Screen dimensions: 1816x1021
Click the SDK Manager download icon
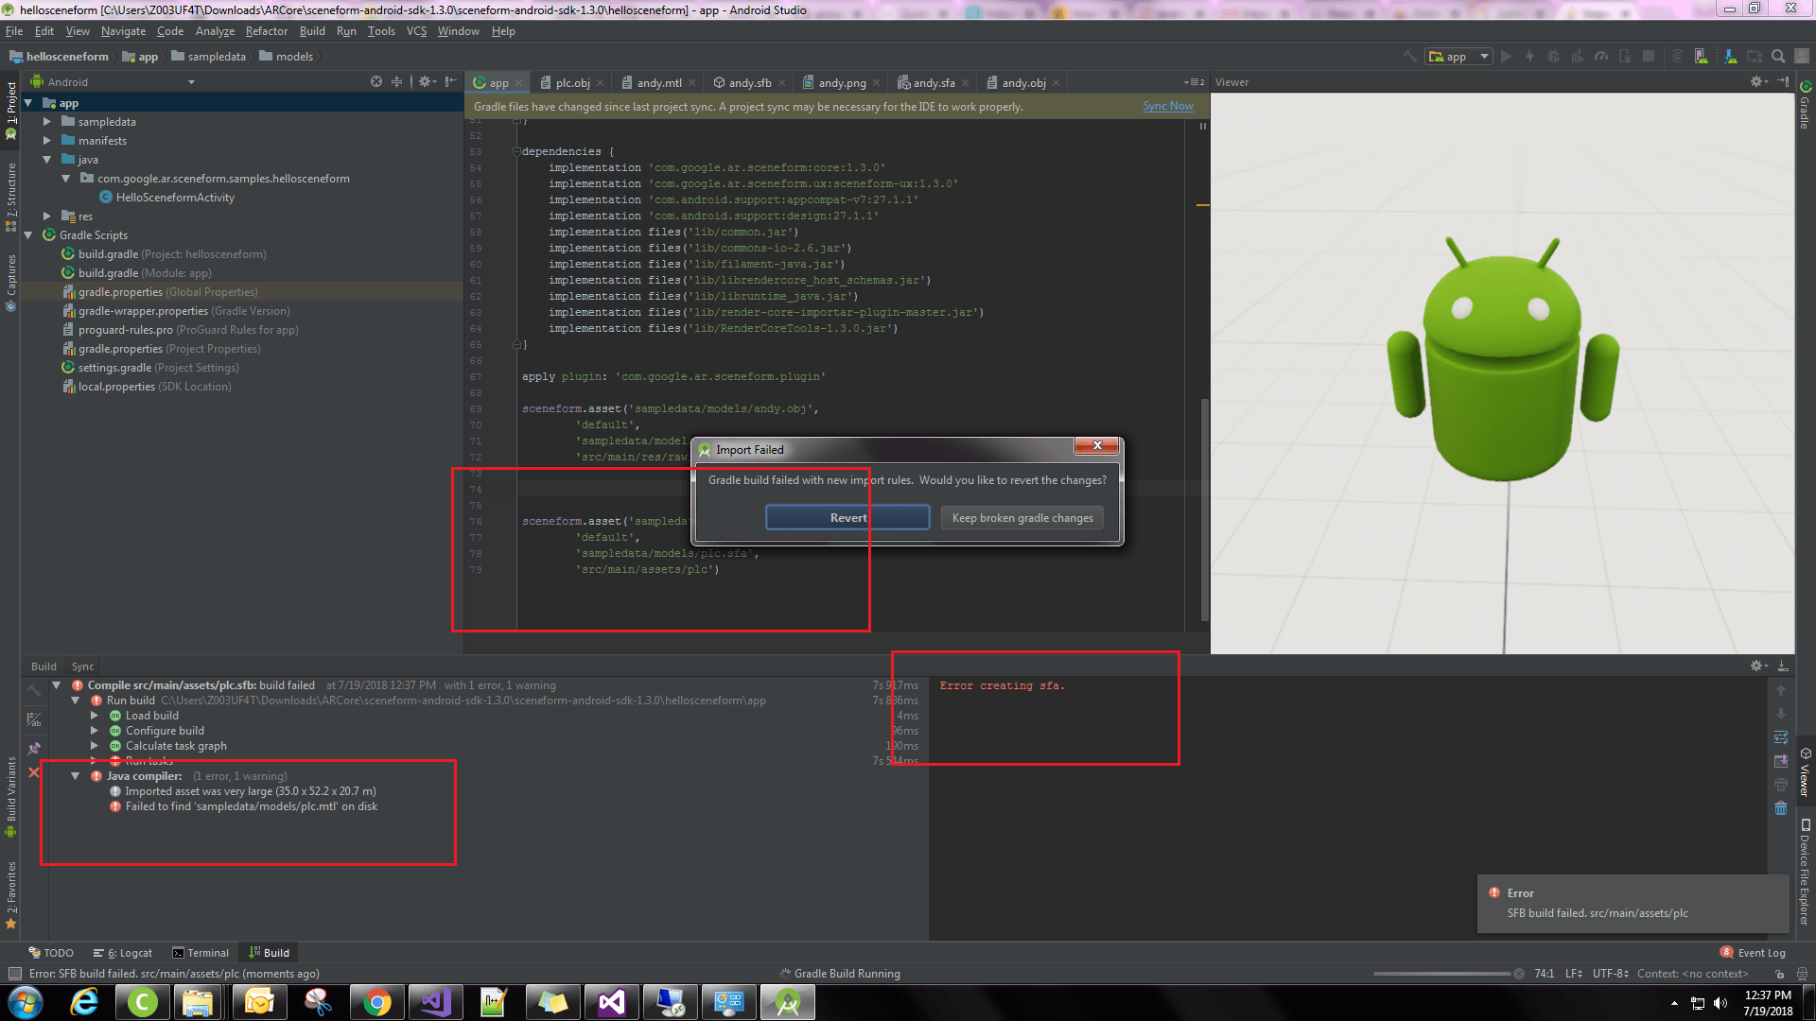1730,57
